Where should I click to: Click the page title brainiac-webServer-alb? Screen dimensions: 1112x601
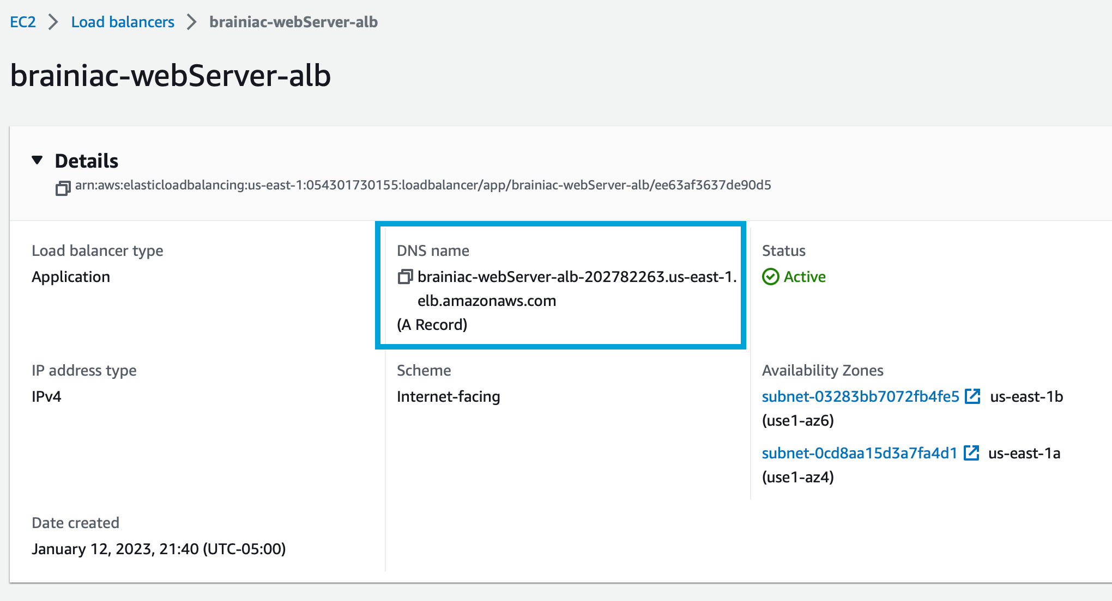171,75
